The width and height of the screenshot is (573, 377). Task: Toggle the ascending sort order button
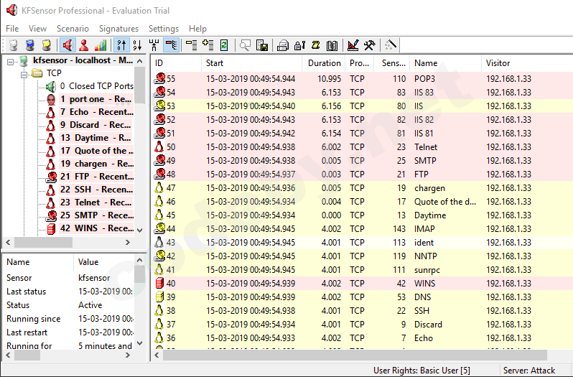point(121,45)
